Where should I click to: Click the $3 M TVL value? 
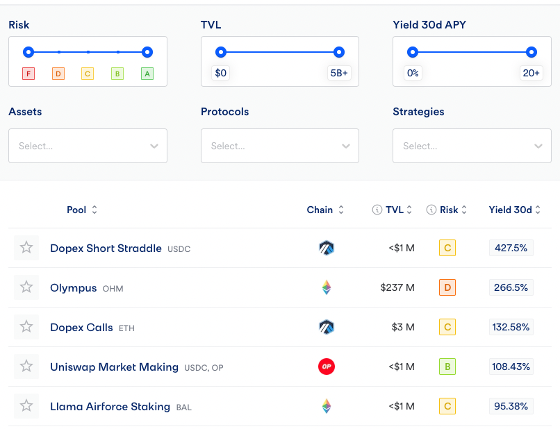point(403,327)
